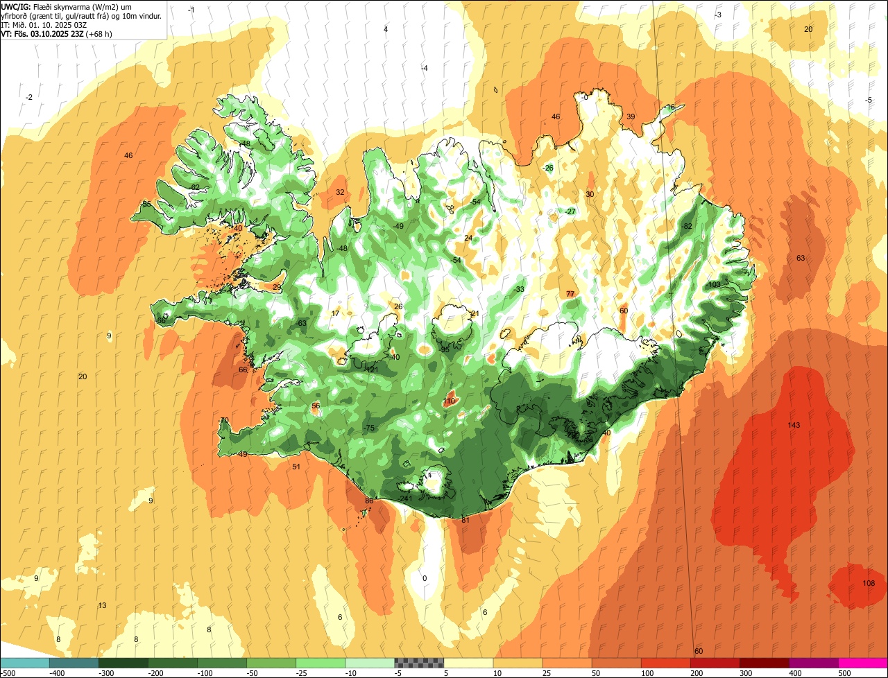
Task: Click the map value '108' in the red patch
Action: tap(869, 583)
